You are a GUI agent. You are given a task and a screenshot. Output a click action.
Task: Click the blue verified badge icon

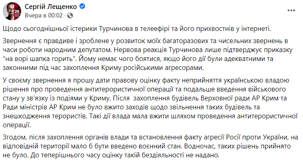coord(82,7)
